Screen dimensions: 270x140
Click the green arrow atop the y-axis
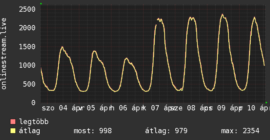[41, 4]
